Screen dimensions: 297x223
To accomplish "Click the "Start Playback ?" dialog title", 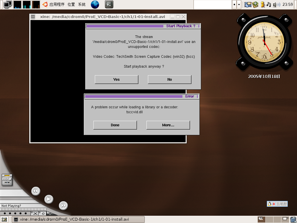I will click(x=181, y=26).
